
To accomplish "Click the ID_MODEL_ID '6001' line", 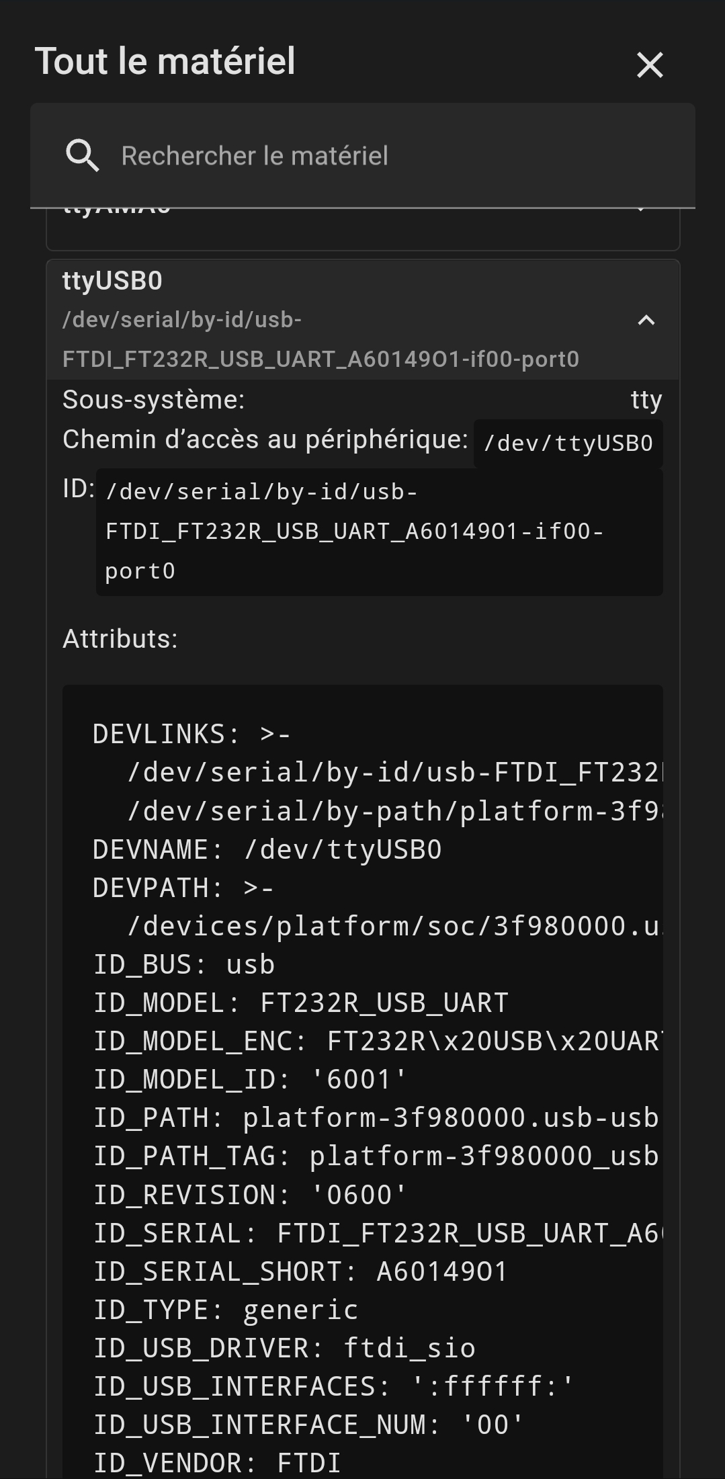I will click(x=250, y=1079).
